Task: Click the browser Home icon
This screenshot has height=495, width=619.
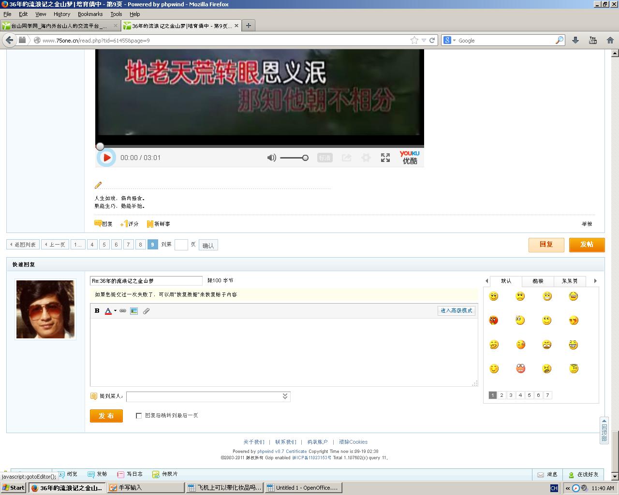Action: pyautogui.click(x=610, y=40)
